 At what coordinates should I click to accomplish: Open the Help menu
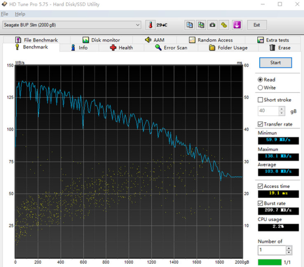coord(20,14)
